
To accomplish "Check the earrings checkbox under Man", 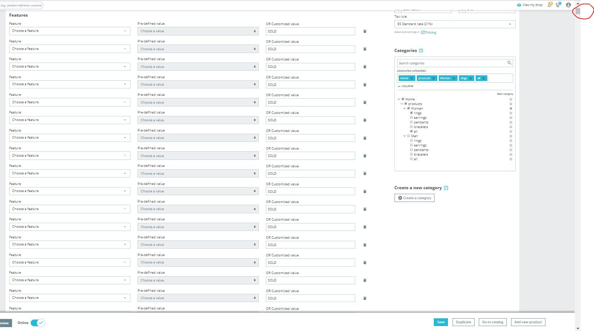I will pos(411,145).
